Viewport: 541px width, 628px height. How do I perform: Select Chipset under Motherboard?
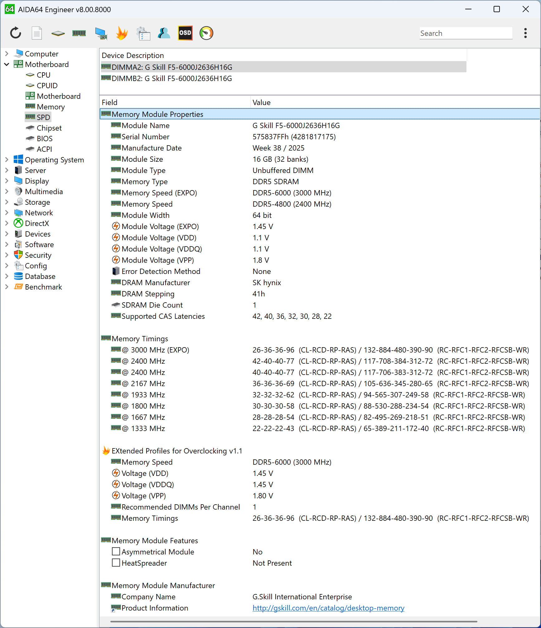(49, 128)
